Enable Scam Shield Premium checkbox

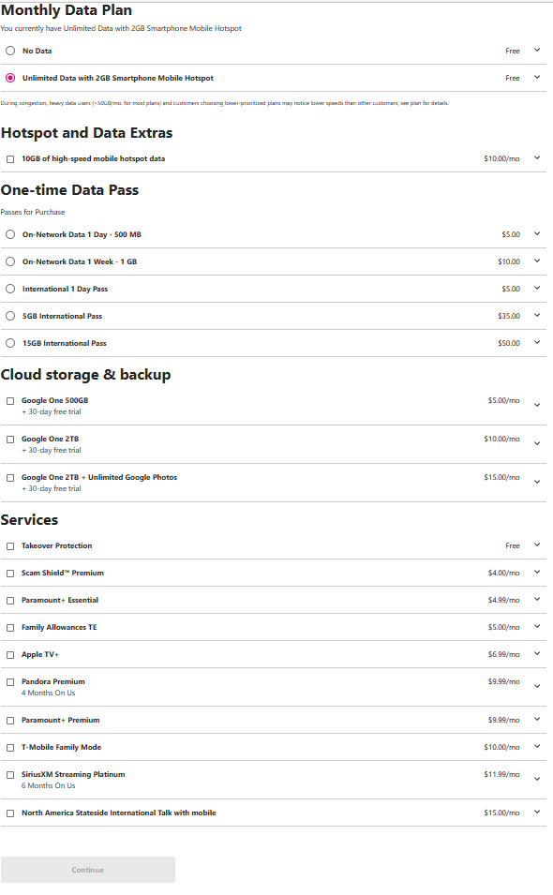point(10,574)
